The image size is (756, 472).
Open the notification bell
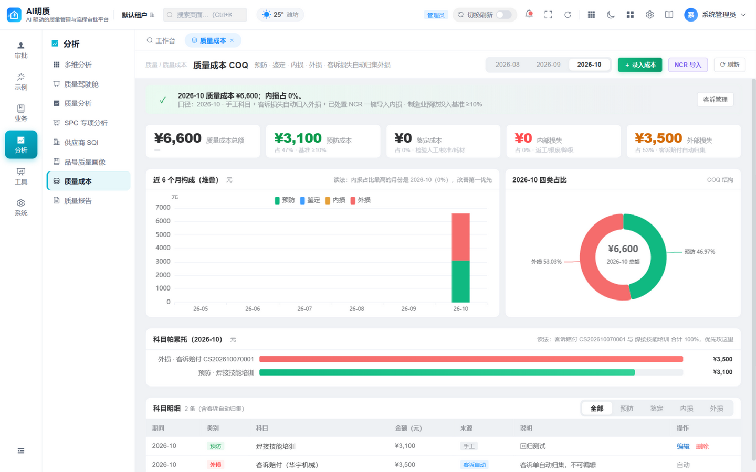tap(529, 14)
